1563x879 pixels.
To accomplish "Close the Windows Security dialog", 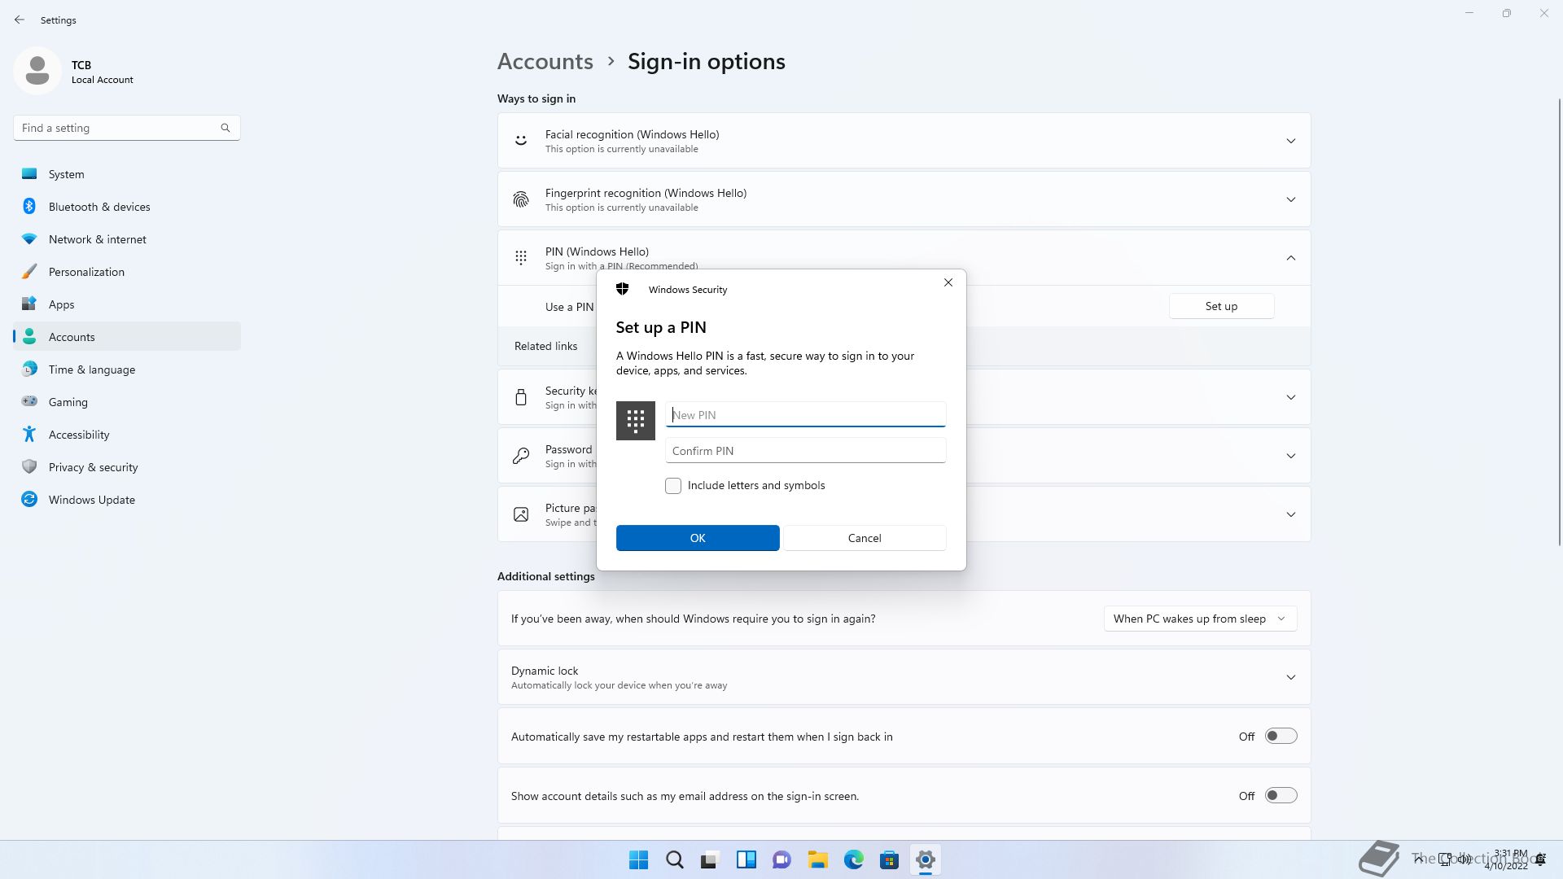I will coord(948,282).
